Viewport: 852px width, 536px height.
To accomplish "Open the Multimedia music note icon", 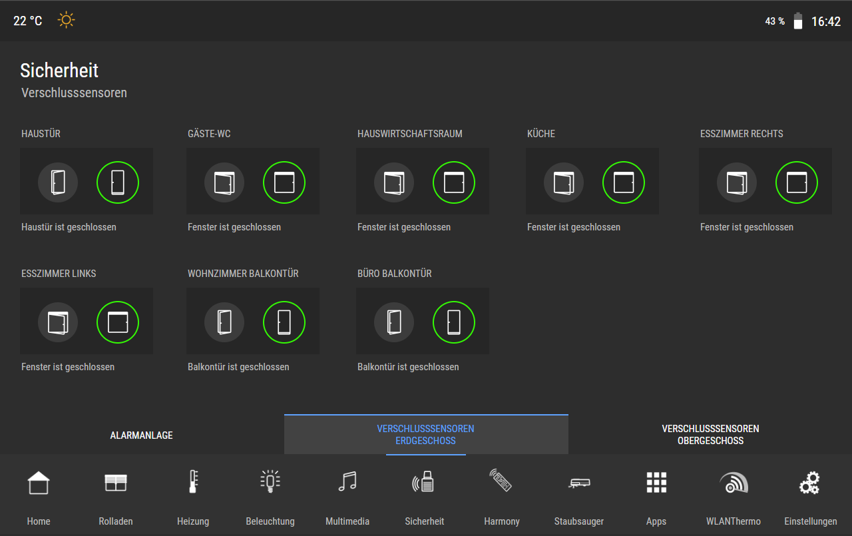I will (x=347, y=482).
